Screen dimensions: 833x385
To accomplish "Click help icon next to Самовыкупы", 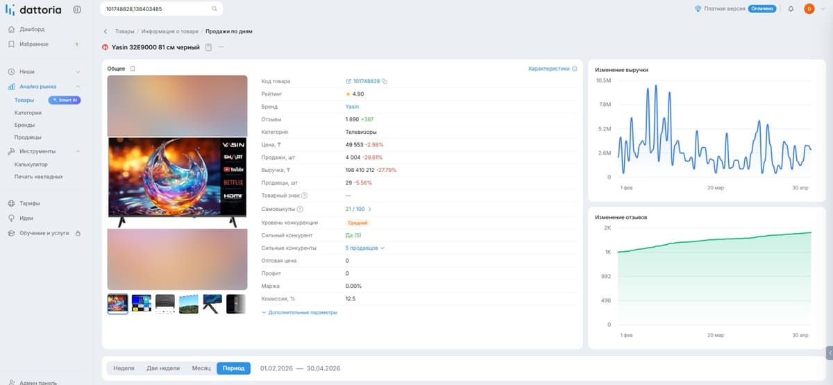I will [x=300, y=209].
